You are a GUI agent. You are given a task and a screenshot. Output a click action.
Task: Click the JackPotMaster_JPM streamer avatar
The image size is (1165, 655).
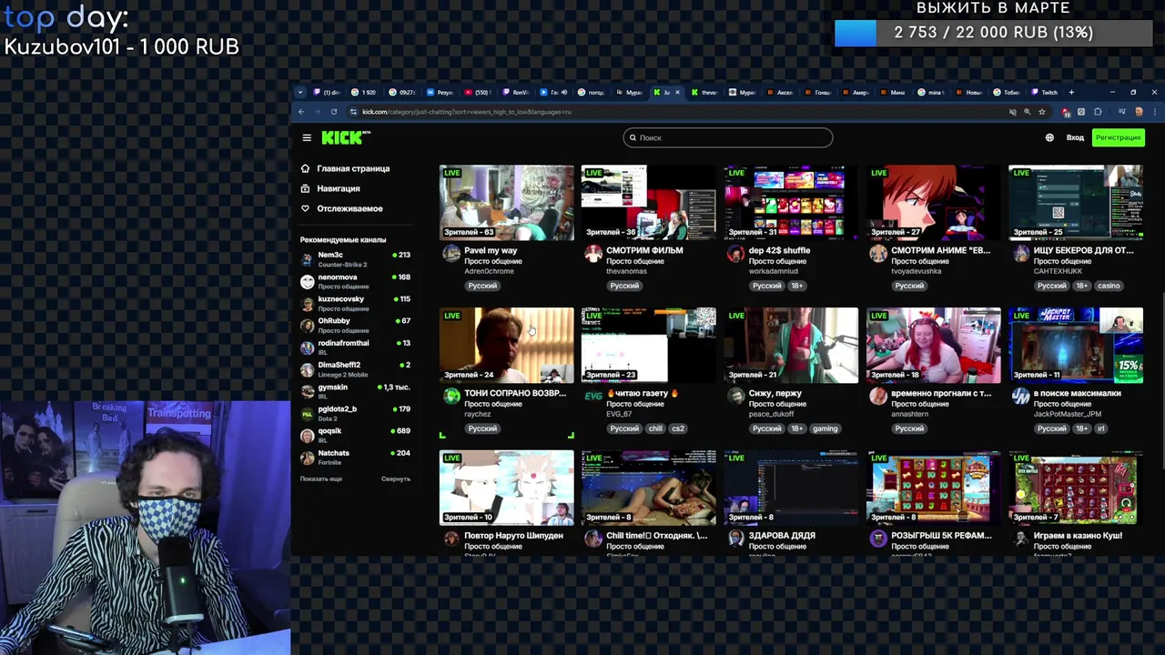click(x=1020, y=396)
